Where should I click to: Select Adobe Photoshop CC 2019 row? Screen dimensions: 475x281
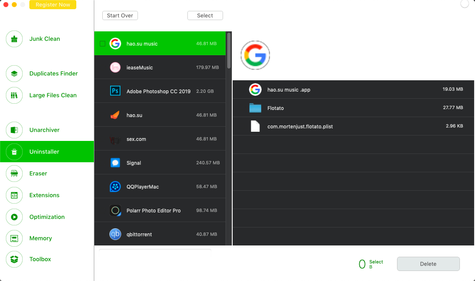click(160, 91)
